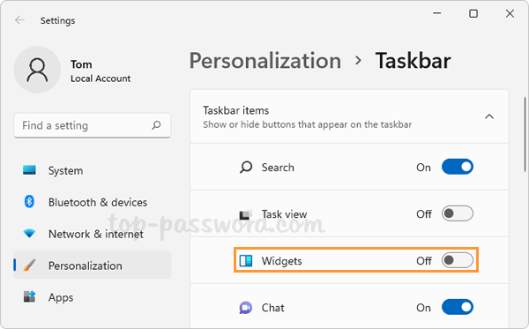Click the Local Account label
This screenshot has width=529, height=329.
[x=101, y=79]
